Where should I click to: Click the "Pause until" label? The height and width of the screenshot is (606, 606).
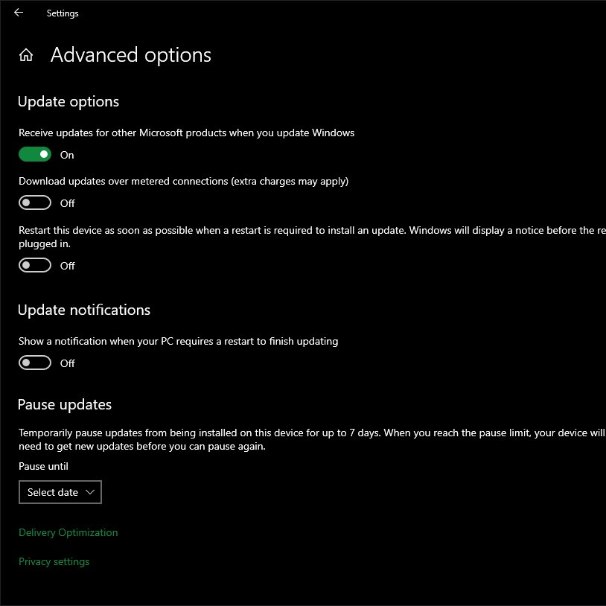pos(43,466)
